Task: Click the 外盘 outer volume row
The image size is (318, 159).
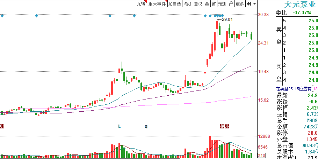Action: 297,139
